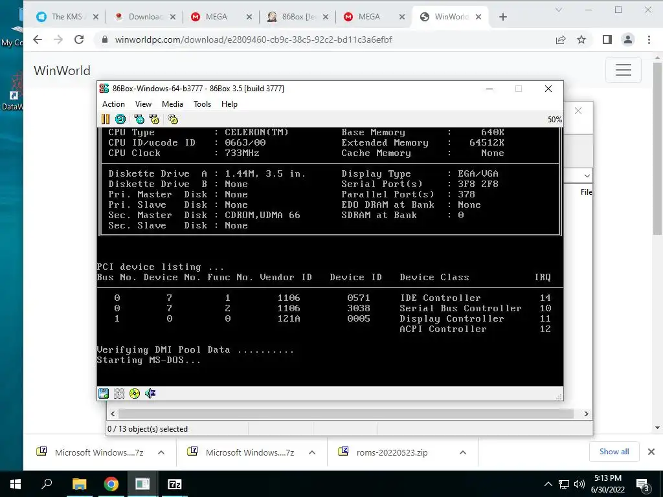Click right arrow of horizontal scrollbar
The width and height of the screenshot is (663, 497).
pyautogui.click(x=586, y=414)
